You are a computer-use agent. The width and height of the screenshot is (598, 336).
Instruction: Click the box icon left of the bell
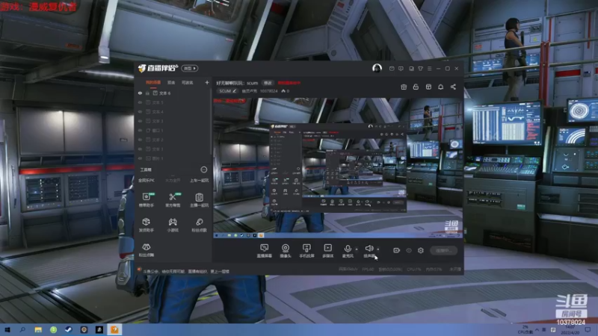428,87
